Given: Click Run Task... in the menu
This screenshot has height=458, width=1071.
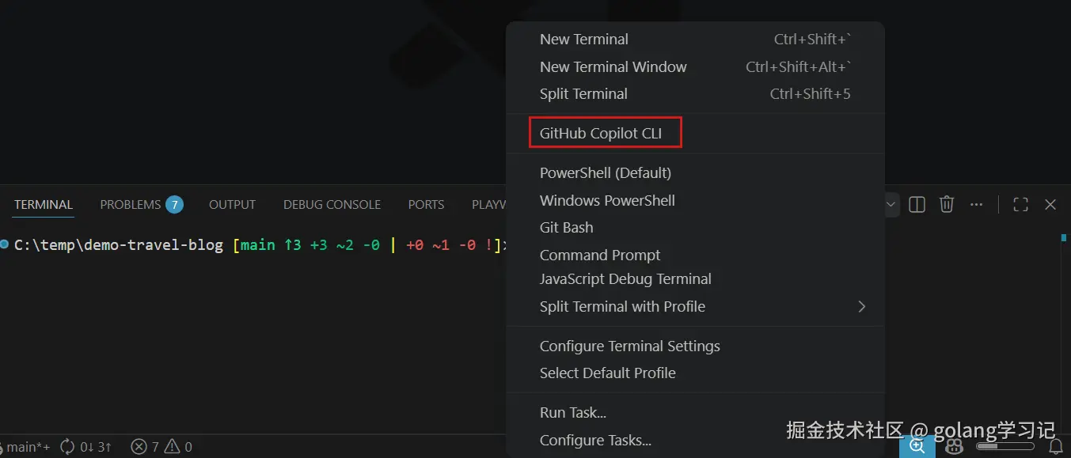Looking at the screenshot, I should (573, 413).
